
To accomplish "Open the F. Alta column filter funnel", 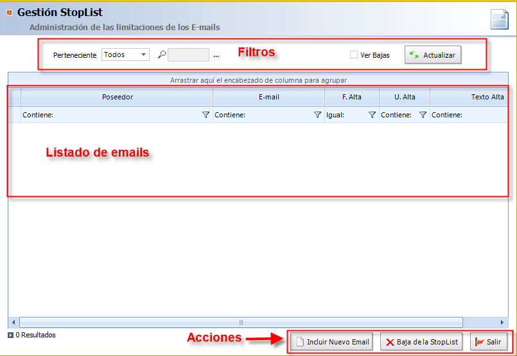I will click(372, 115).
